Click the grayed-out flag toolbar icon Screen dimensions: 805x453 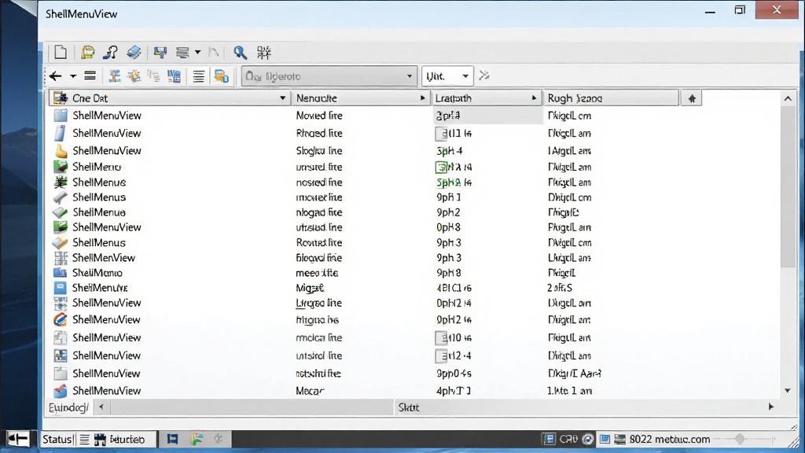click(x=214, y=52)
